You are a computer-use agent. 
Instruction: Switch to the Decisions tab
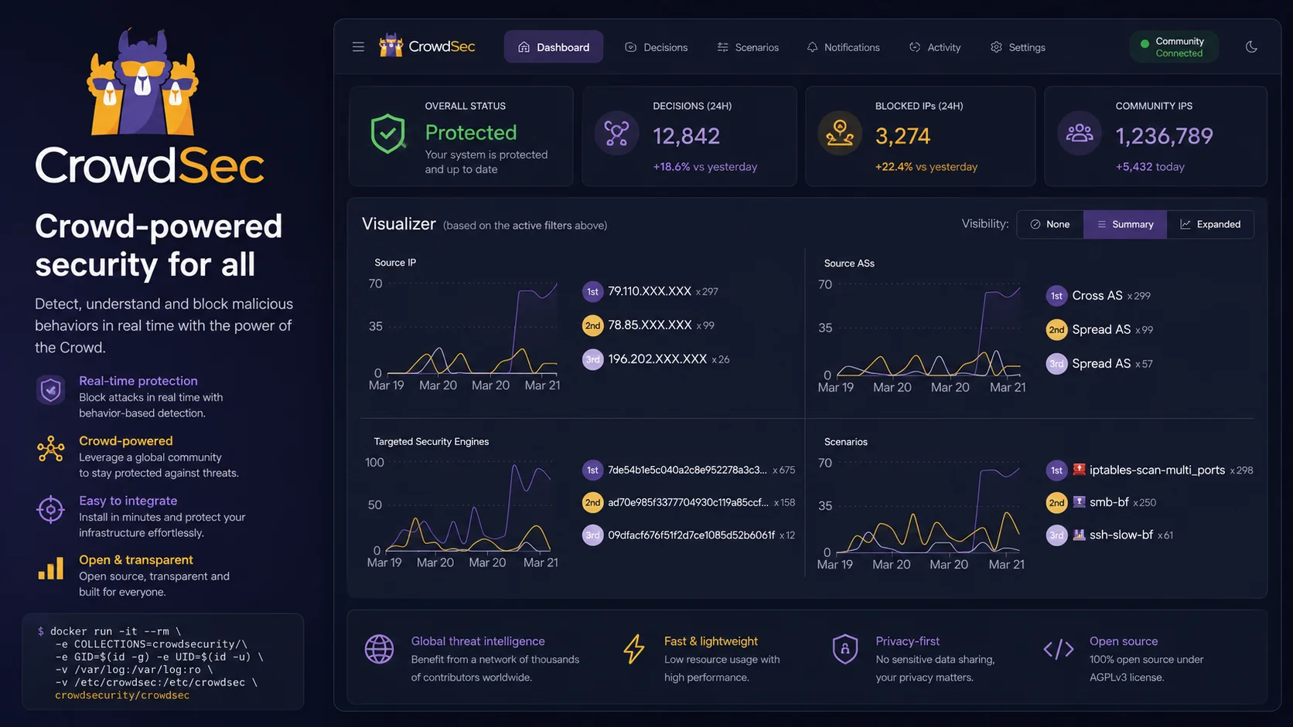pyautogui.click(x=656, y=47)
